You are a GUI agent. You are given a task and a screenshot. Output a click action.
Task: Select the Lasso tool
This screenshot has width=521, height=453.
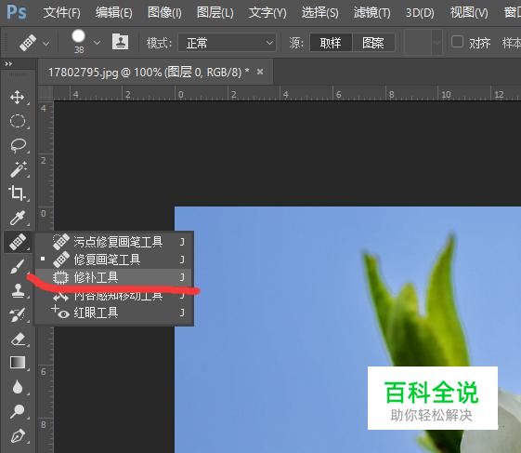[18, 145]
